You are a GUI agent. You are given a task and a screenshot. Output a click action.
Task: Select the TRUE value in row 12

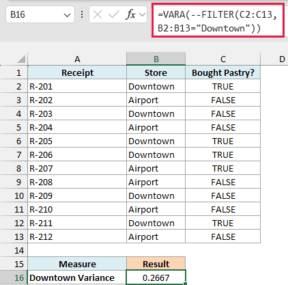pyautogui.click(x=223, y=223)
